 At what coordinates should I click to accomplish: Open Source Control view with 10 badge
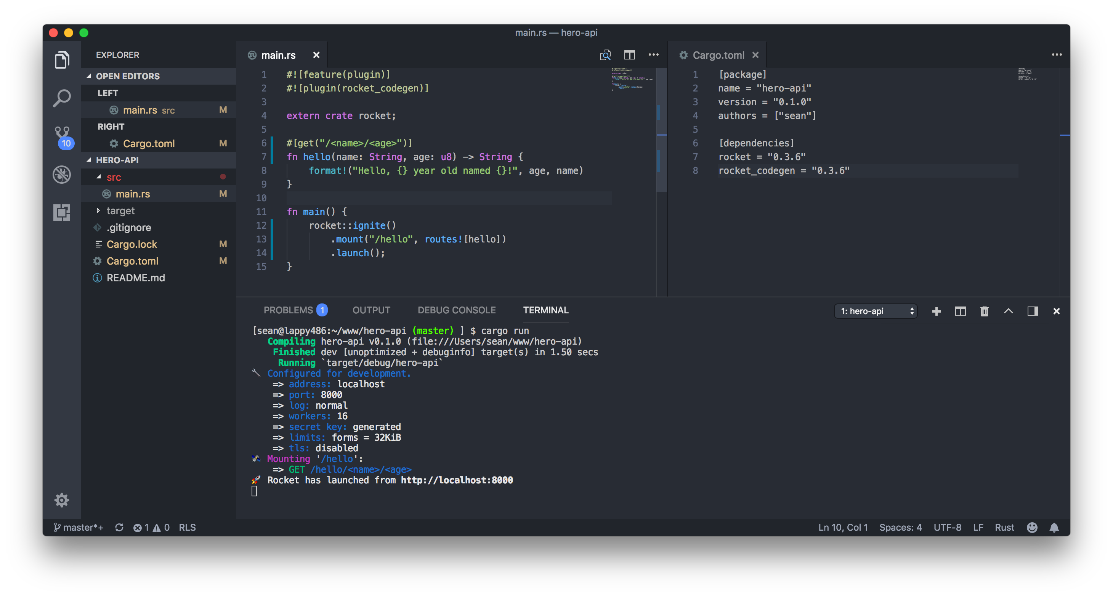63,137
